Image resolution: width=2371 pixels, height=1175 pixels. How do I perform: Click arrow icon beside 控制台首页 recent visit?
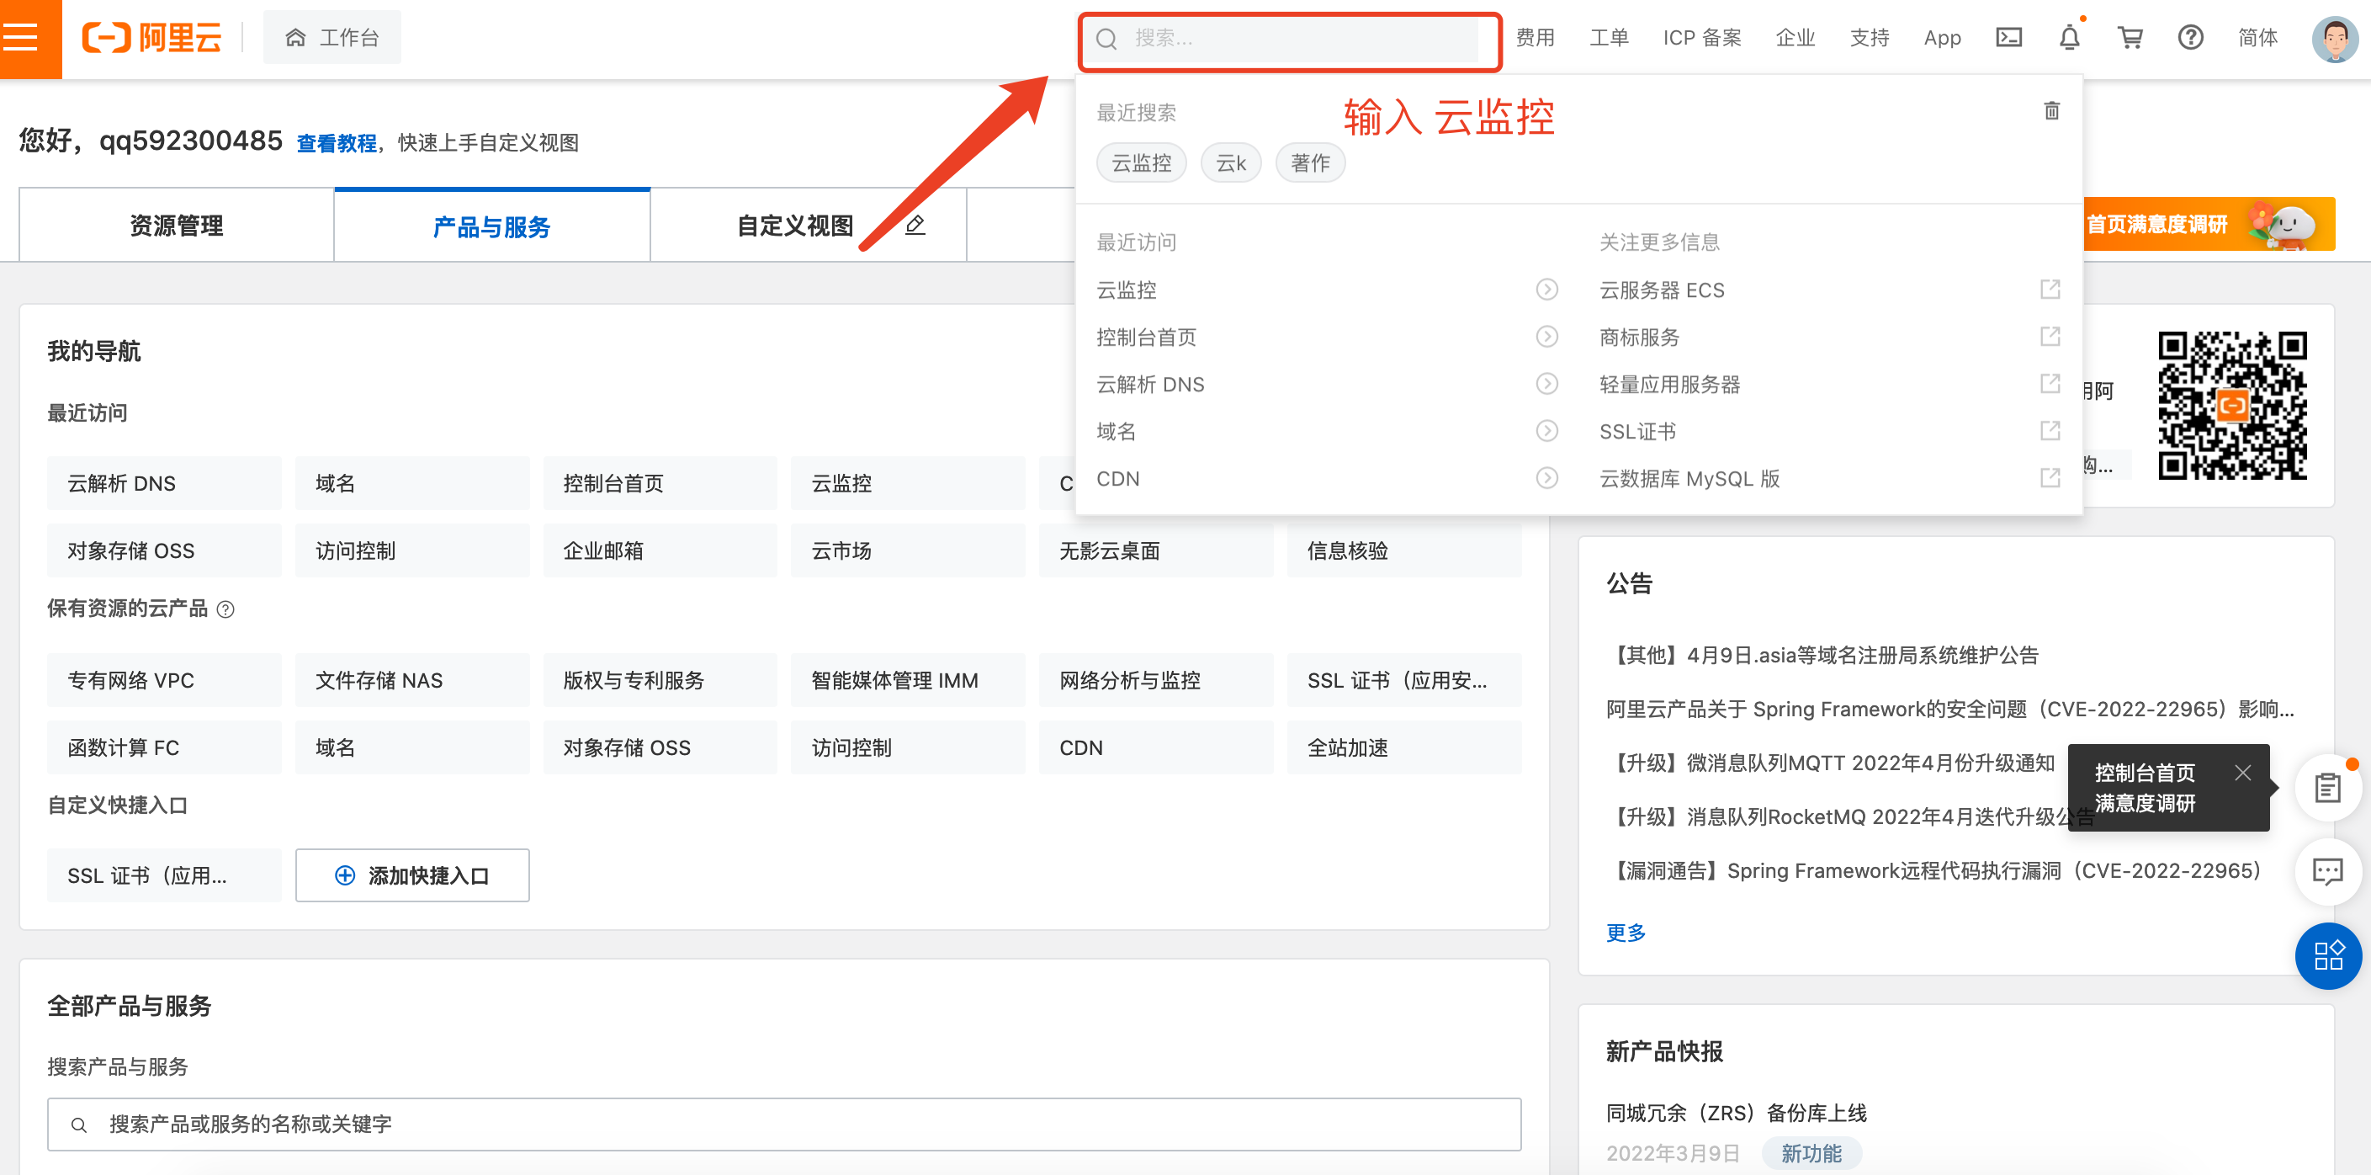tap(1547, 337)
